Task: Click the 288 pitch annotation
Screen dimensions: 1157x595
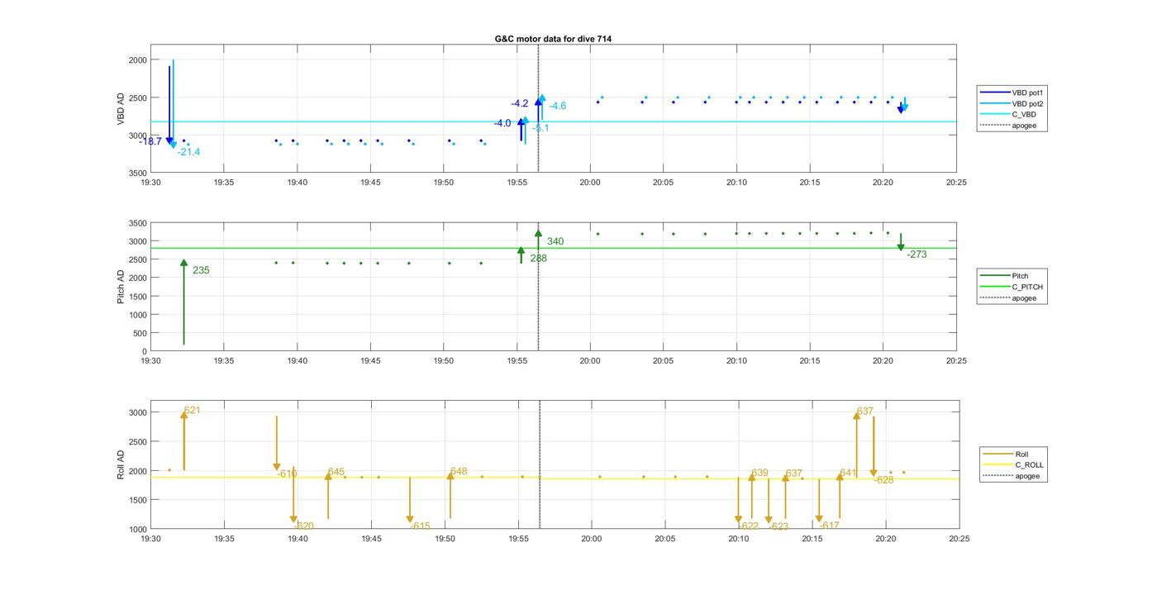Action: coord(538,259)
